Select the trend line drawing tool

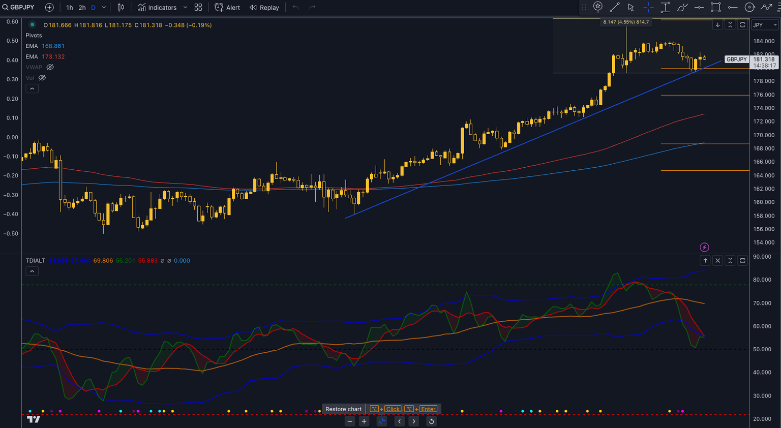click(614, 7)
